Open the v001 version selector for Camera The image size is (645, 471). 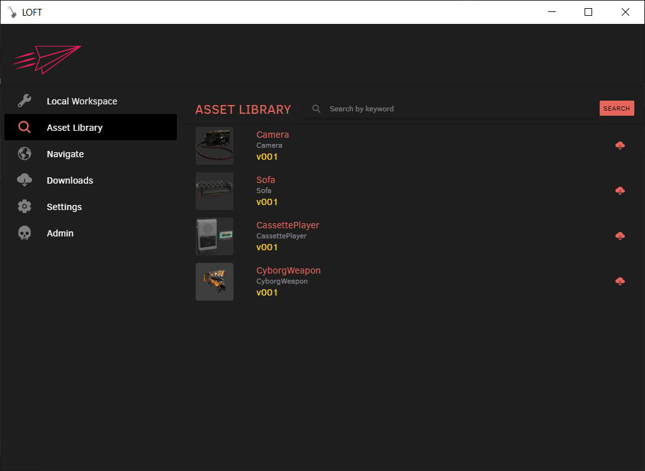(267, 156)
